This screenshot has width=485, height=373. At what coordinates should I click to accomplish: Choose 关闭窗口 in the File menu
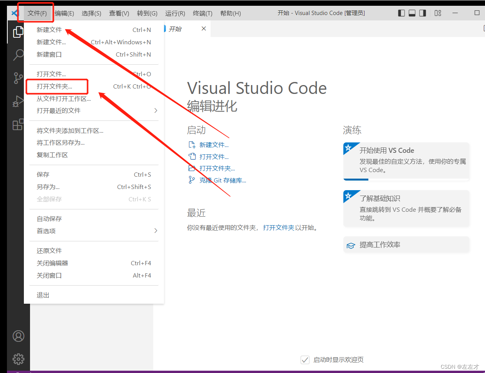click(x=94, y=275)
